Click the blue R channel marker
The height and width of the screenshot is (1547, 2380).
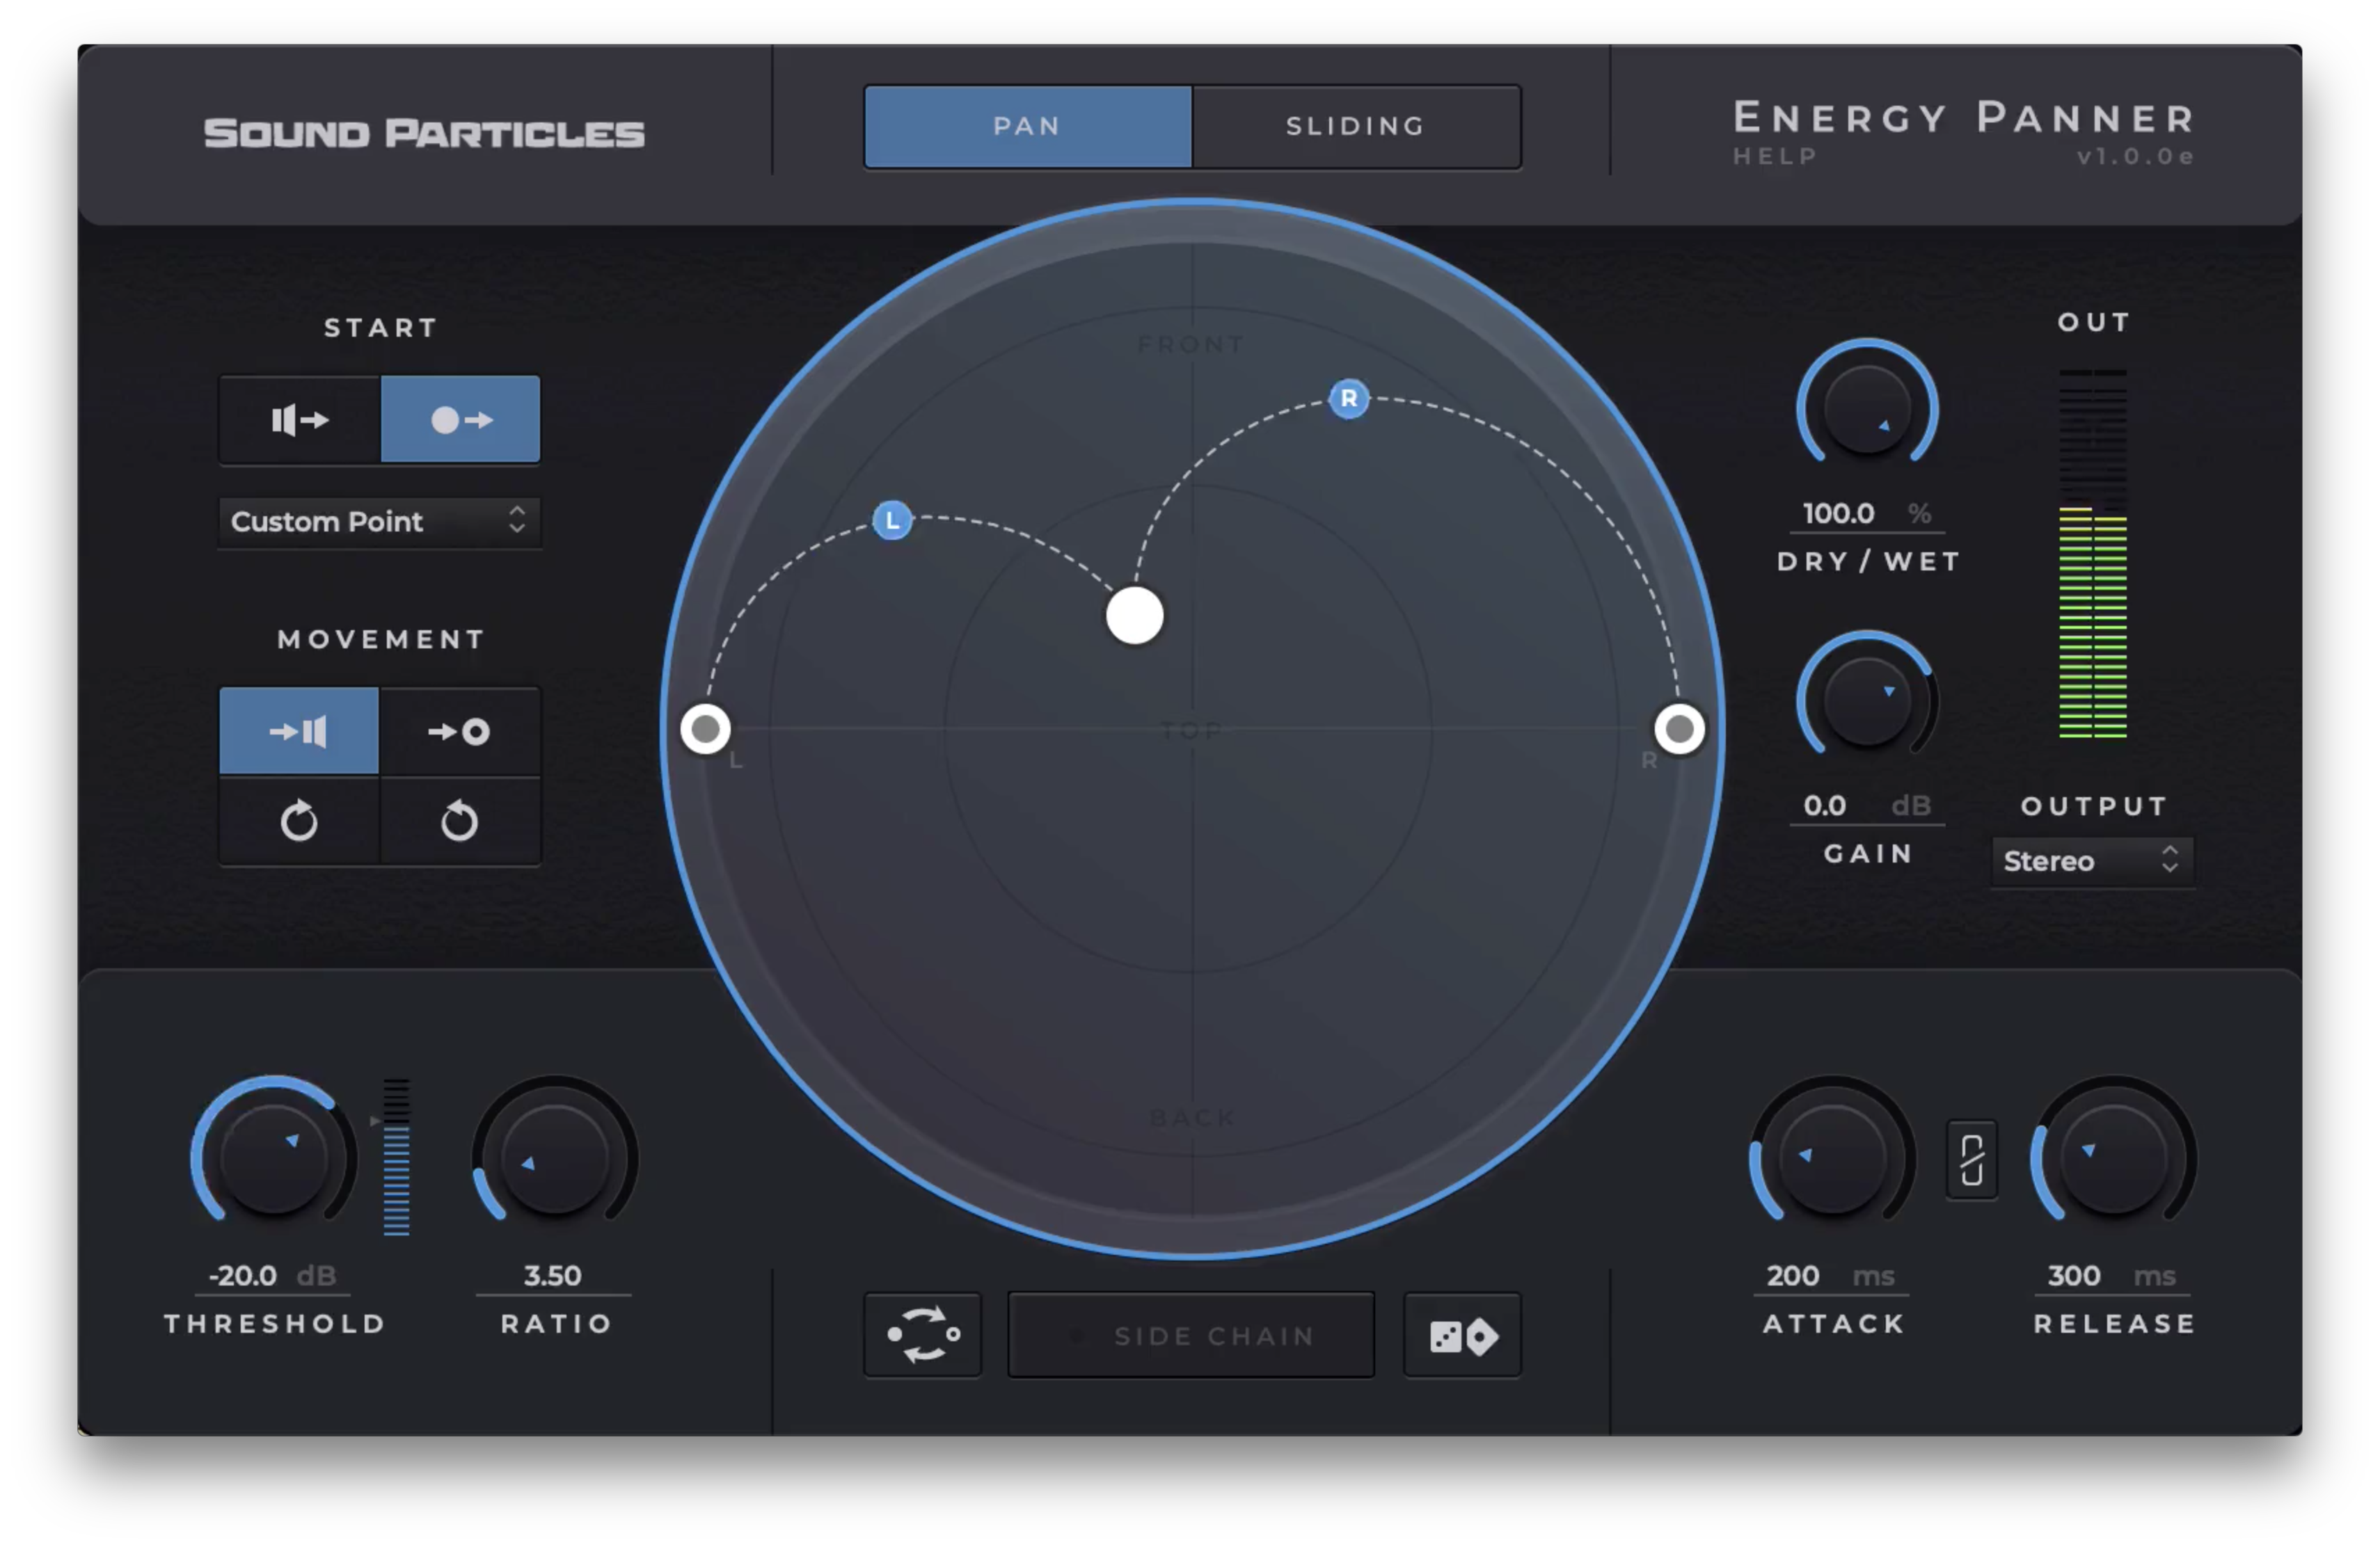click(1348, 399)
